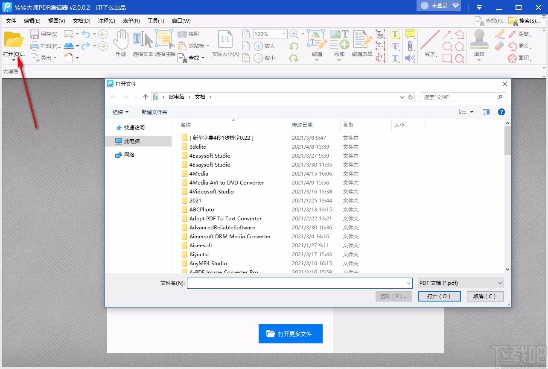Click the 实际大小 actual size icon
This screenshot has height=369, width=548.
pos(225,41)
